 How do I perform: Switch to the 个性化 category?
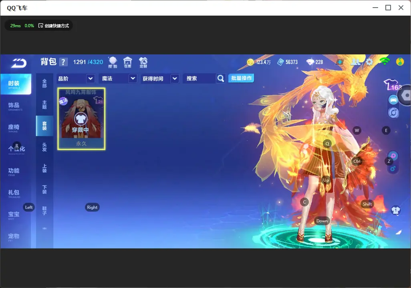tap(16, 150)
